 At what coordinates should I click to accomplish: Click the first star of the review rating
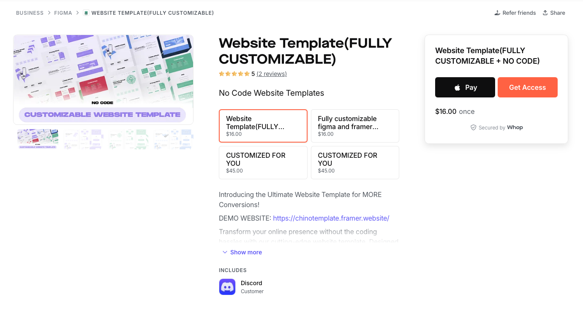click(221, 73)
